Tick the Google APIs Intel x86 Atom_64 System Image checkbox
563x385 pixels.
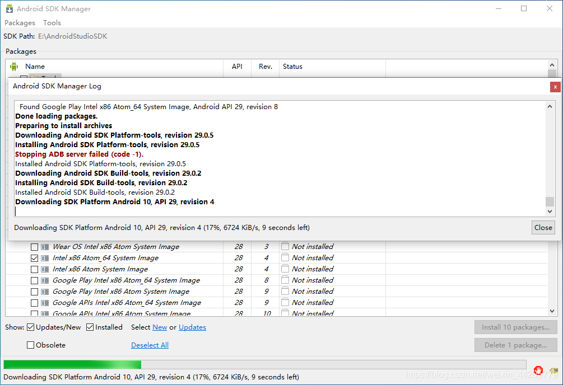[35, 303]
